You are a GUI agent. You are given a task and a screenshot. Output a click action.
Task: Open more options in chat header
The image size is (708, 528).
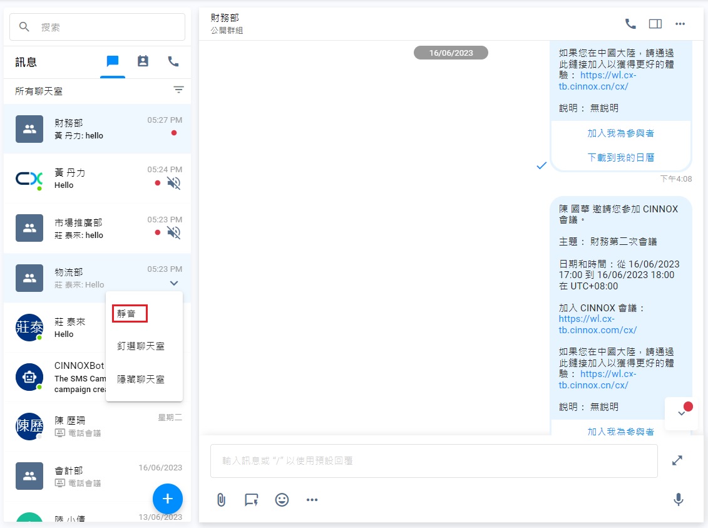pyautogui.click(x=680, y=24)
